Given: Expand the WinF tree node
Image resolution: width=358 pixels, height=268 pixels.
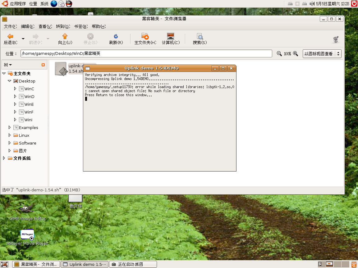Looking at the screenshot, I should pyautogui.click(x=15, y=112).
